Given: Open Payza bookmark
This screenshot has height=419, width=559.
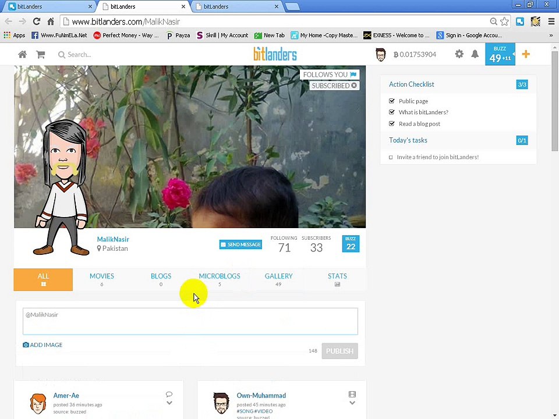Looking at the screenshot, I should tap(178, 35).
